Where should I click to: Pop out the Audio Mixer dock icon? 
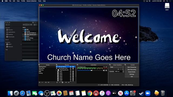78,65
